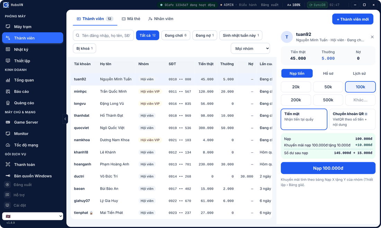This screenshot has width=381, height=228.
Task: Open Cài đặt icon in sidebar footer
Action: 8,205
